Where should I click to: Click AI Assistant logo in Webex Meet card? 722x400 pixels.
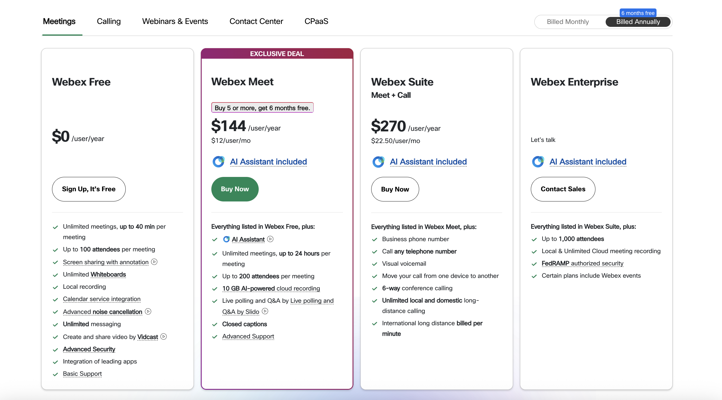coord(218,162)
